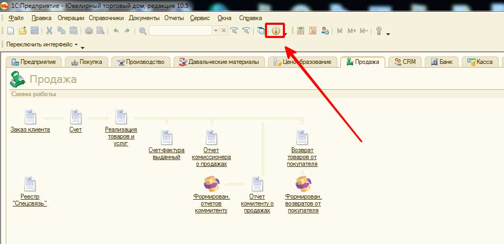Click the Save diskette icon
The image size is (504, 244).
coord(34,31)
